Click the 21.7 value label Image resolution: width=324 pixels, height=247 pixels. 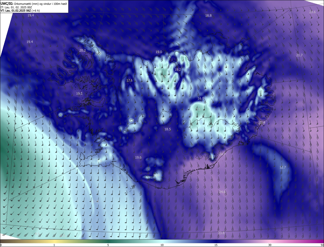click(299, 55)
